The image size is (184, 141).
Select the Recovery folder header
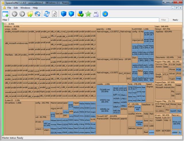tap(177, 115)
